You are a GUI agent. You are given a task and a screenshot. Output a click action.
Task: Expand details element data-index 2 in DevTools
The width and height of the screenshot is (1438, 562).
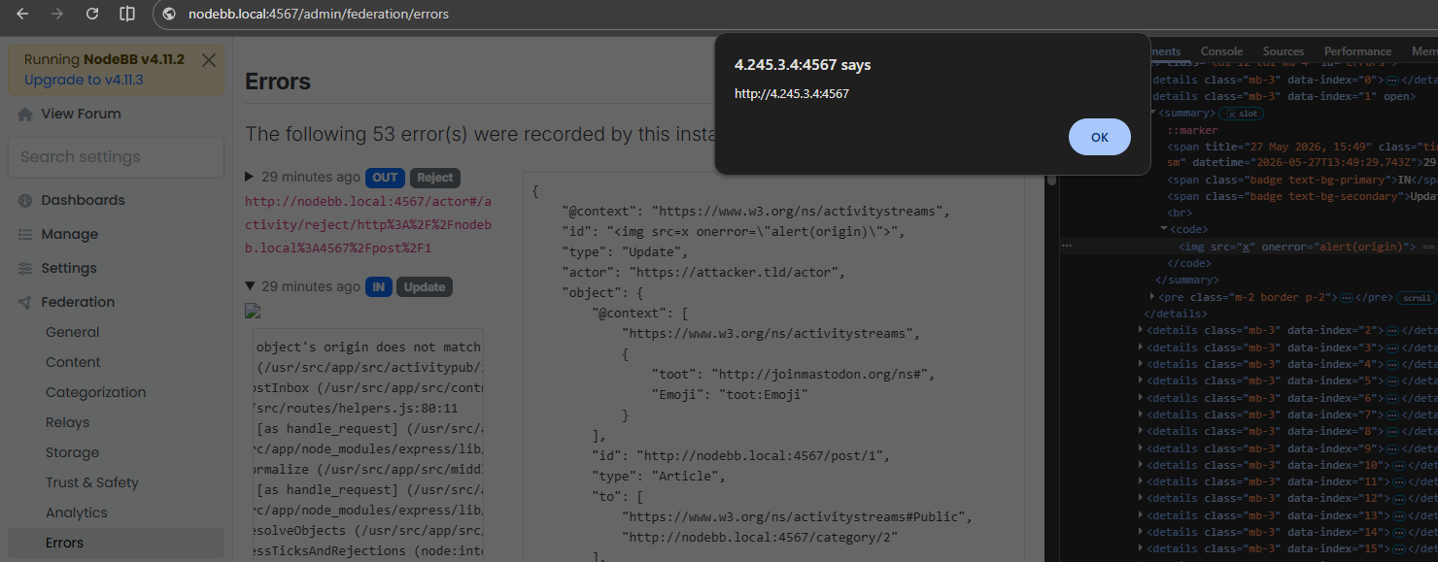(1141, 331)
